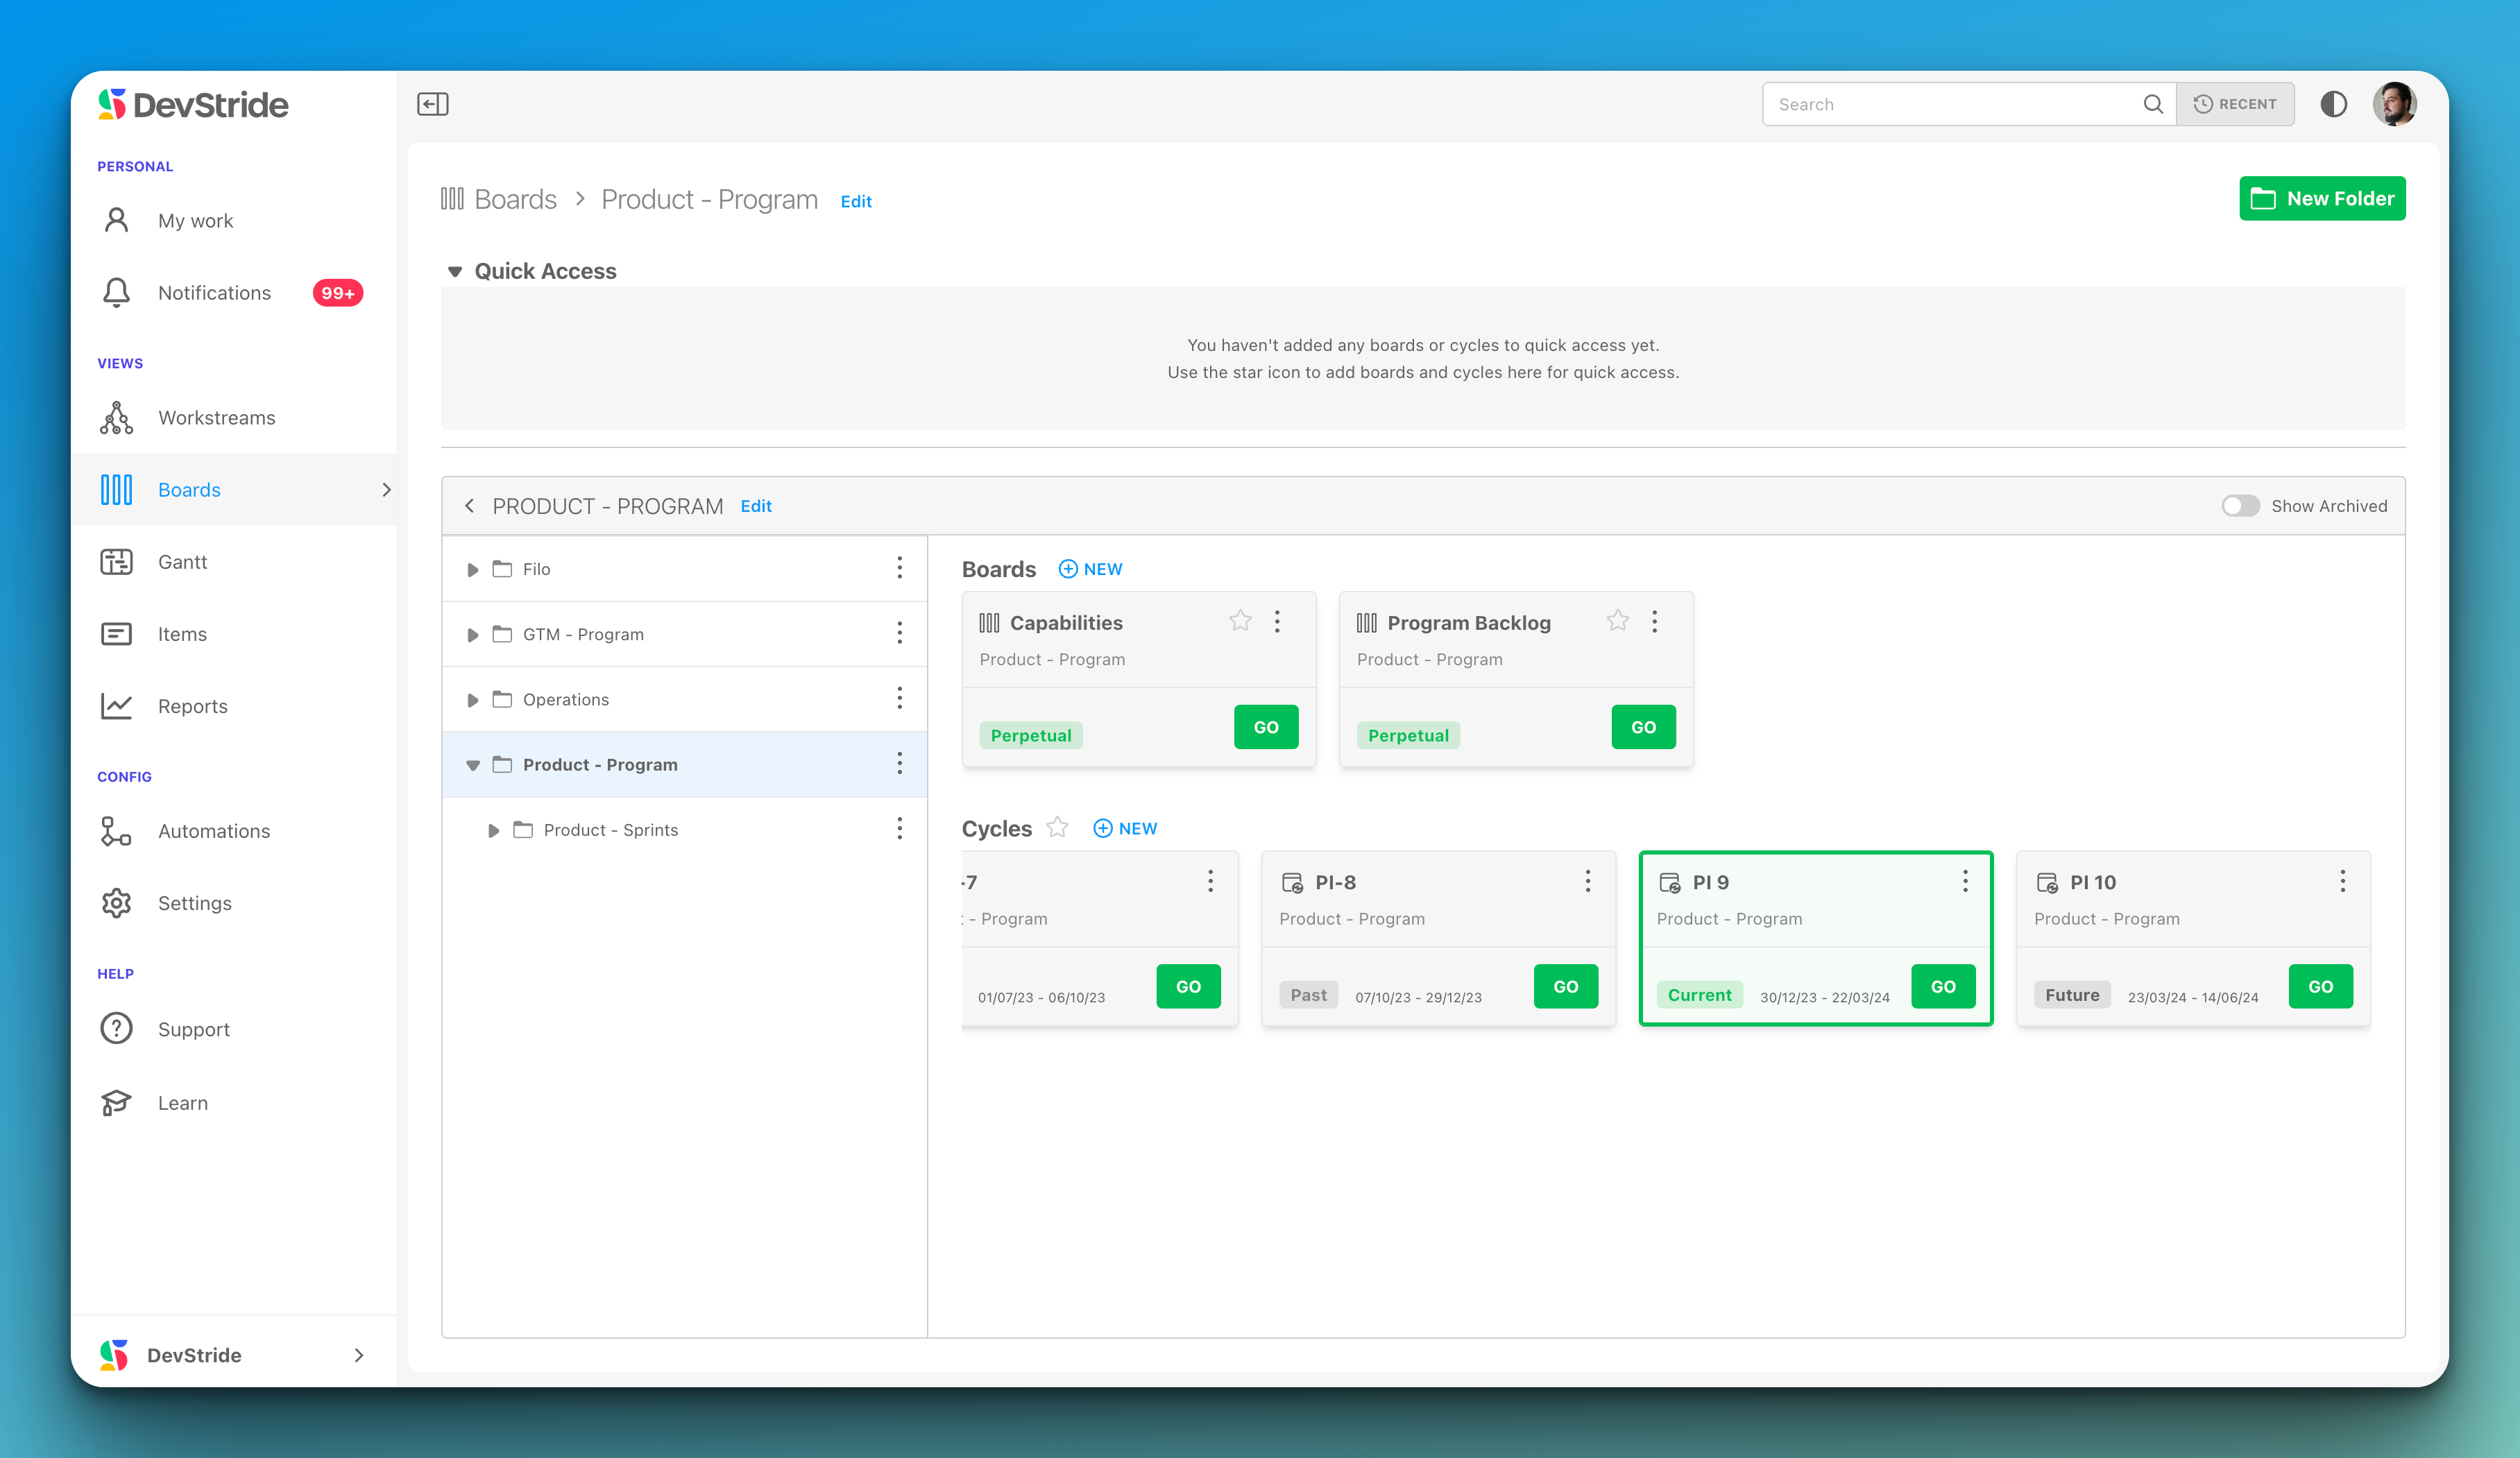Expand the Filo folder

click(473, 570)
